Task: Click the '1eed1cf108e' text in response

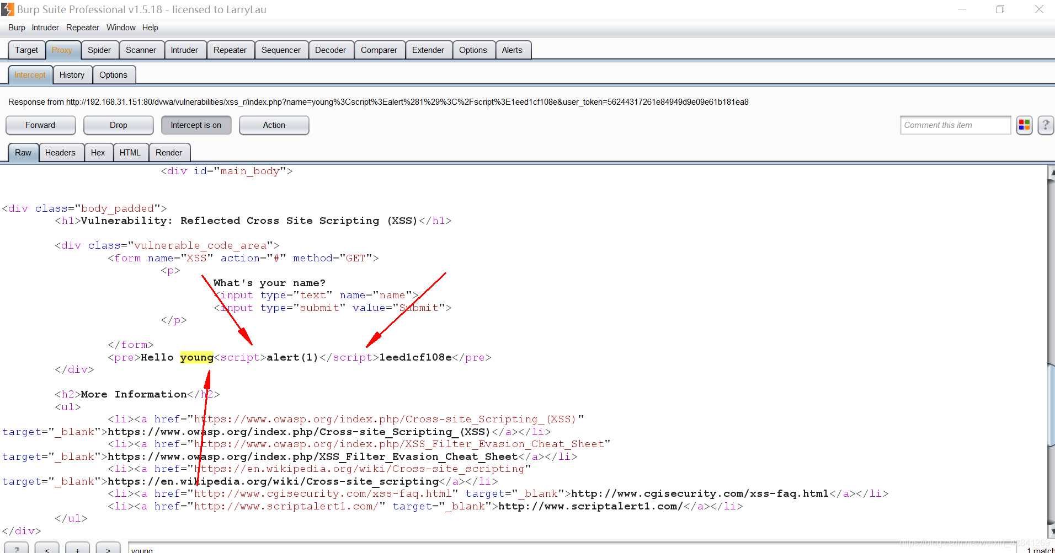Action: pyautogui.click(x=415, y=357)
